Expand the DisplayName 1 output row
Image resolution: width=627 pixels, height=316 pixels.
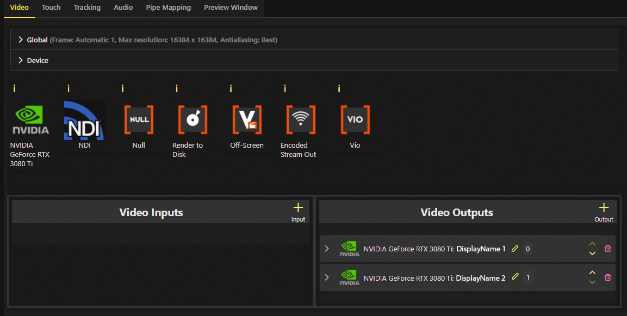[327, 249]
